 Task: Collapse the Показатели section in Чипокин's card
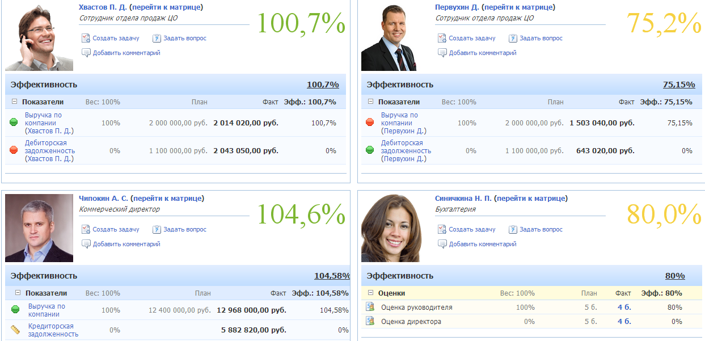click(18, 293)
